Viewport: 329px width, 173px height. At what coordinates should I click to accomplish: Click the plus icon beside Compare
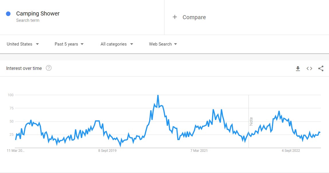(175, 17)
